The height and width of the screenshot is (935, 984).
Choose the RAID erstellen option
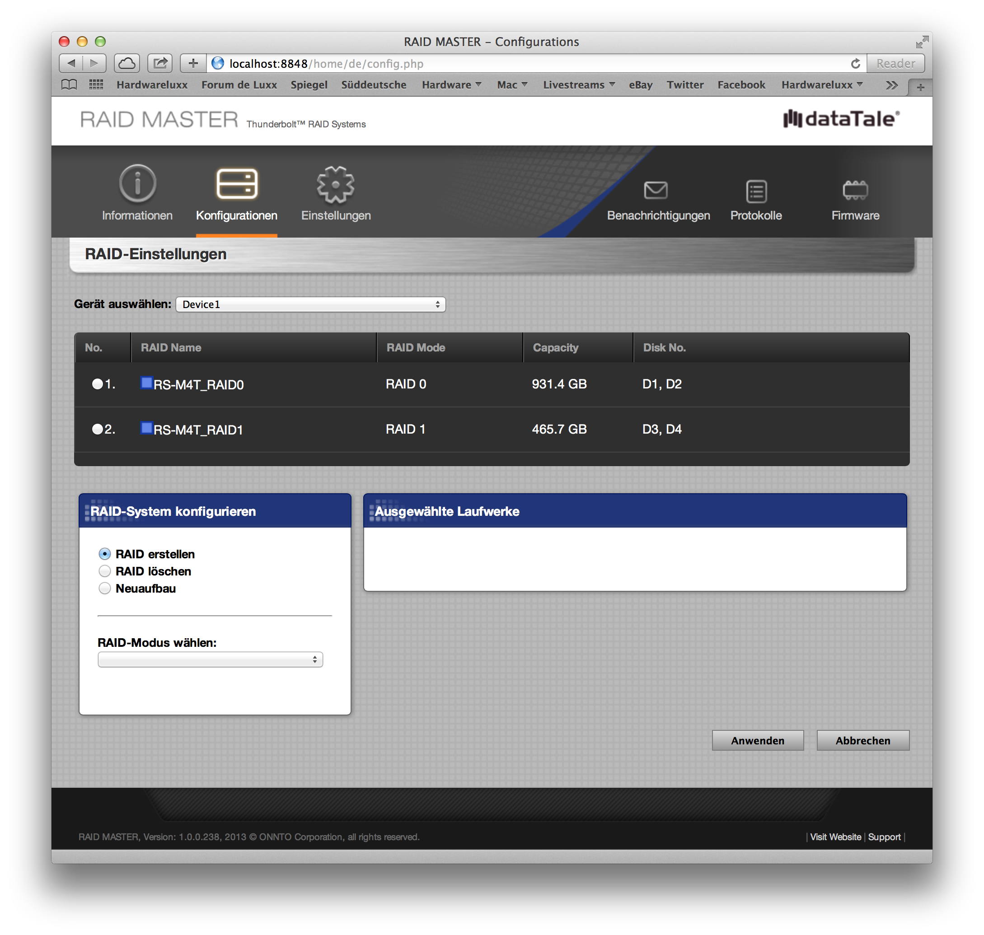point(105,554)
